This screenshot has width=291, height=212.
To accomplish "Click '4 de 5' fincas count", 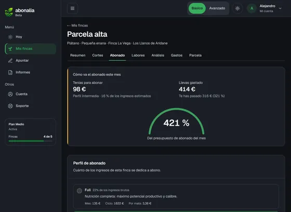I will [48, 137].
